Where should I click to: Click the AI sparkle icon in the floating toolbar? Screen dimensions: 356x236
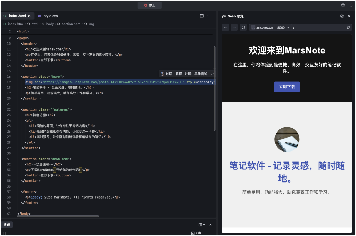(163, 74)
